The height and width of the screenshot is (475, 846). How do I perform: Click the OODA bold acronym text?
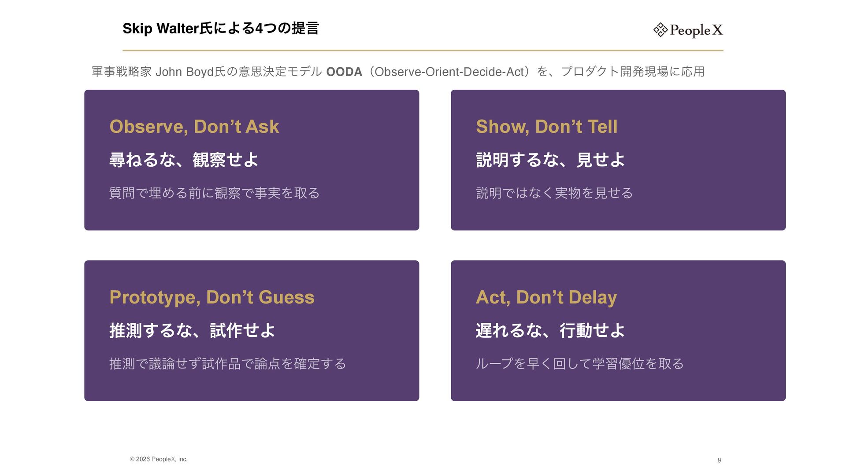tap(344, 72)
